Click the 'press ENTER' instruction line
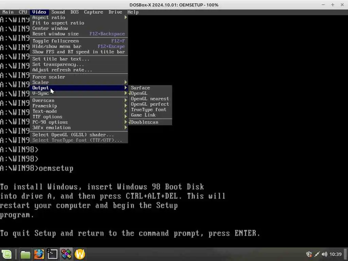348x261 pixels. pos(130,233)
